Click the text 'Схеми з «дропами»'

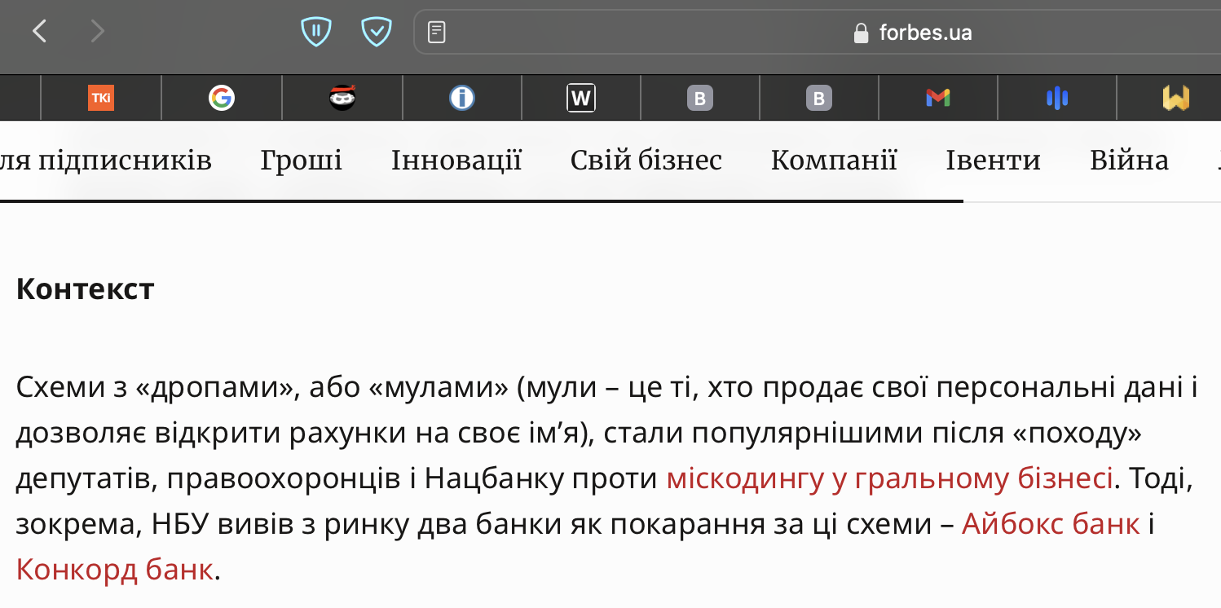(155, 388)
